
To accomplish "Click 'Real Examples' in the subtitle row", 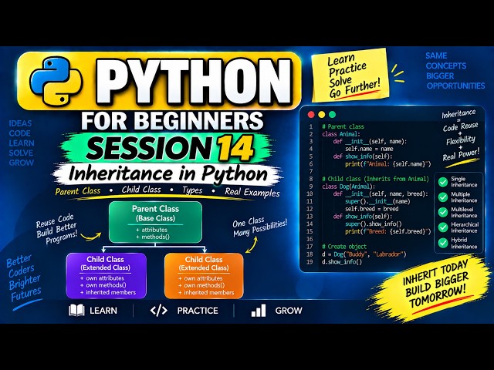I will (252, 192).
